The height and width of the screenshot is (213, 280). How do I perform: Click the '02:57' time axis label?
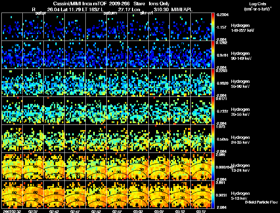tap(117, 211)
